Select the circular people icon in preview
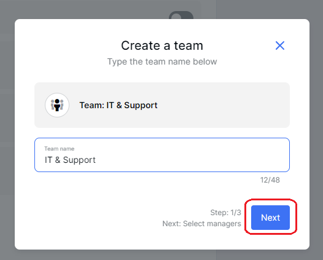 click(x=57, y=105)
